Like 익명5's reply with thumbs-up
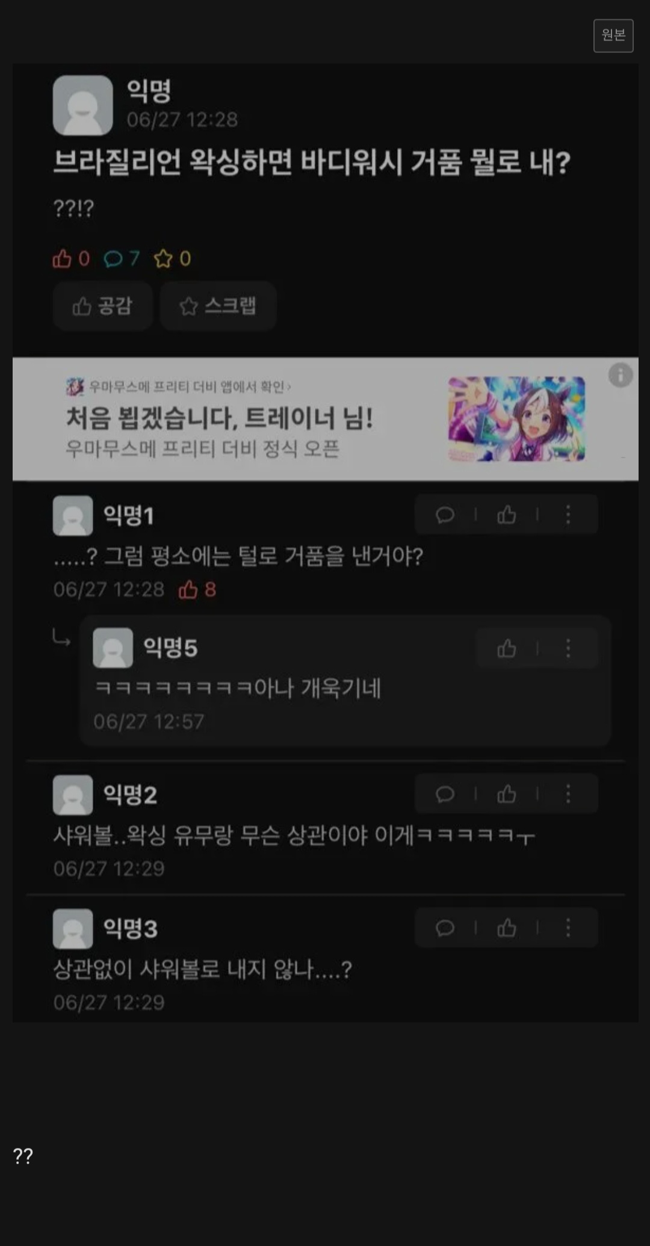 [x=506, y=648]
